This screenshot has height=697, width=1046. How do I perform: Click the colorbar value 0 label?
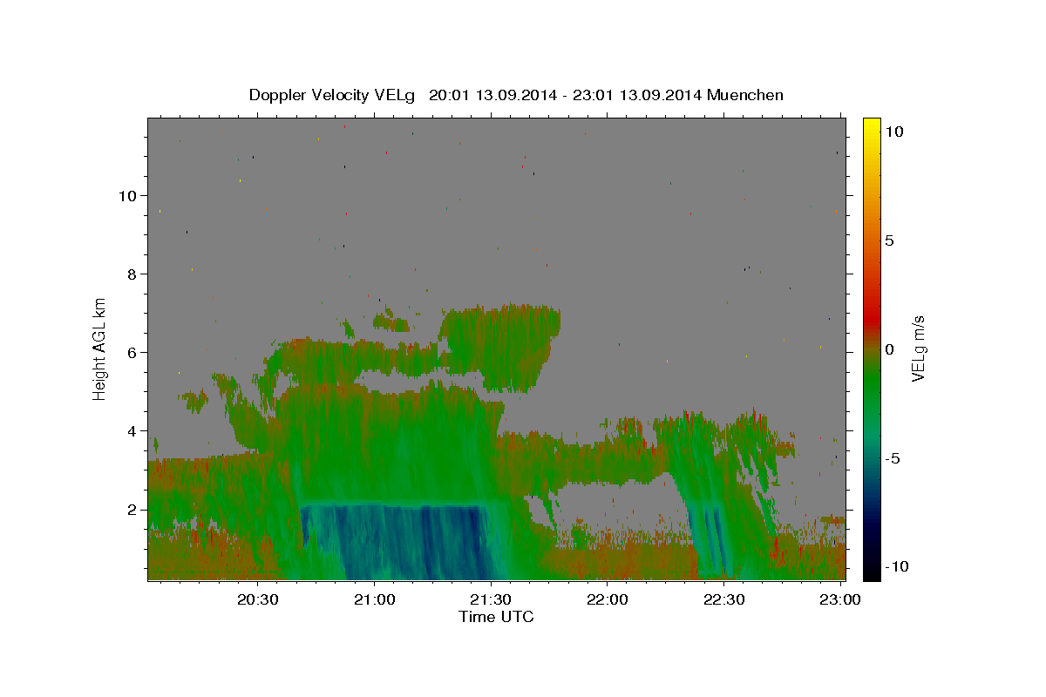point(889,349)
